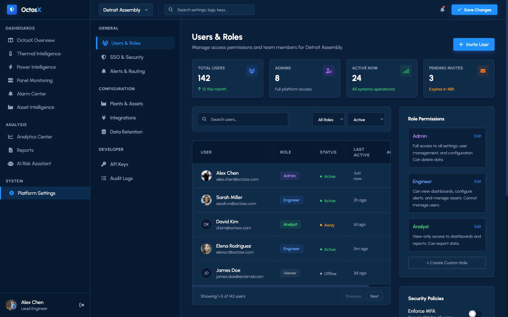Click the Data Retention database icon

(104, 132)
